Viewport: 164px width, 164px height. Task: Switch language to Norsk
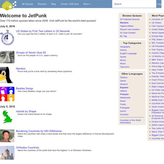(122, 101)
